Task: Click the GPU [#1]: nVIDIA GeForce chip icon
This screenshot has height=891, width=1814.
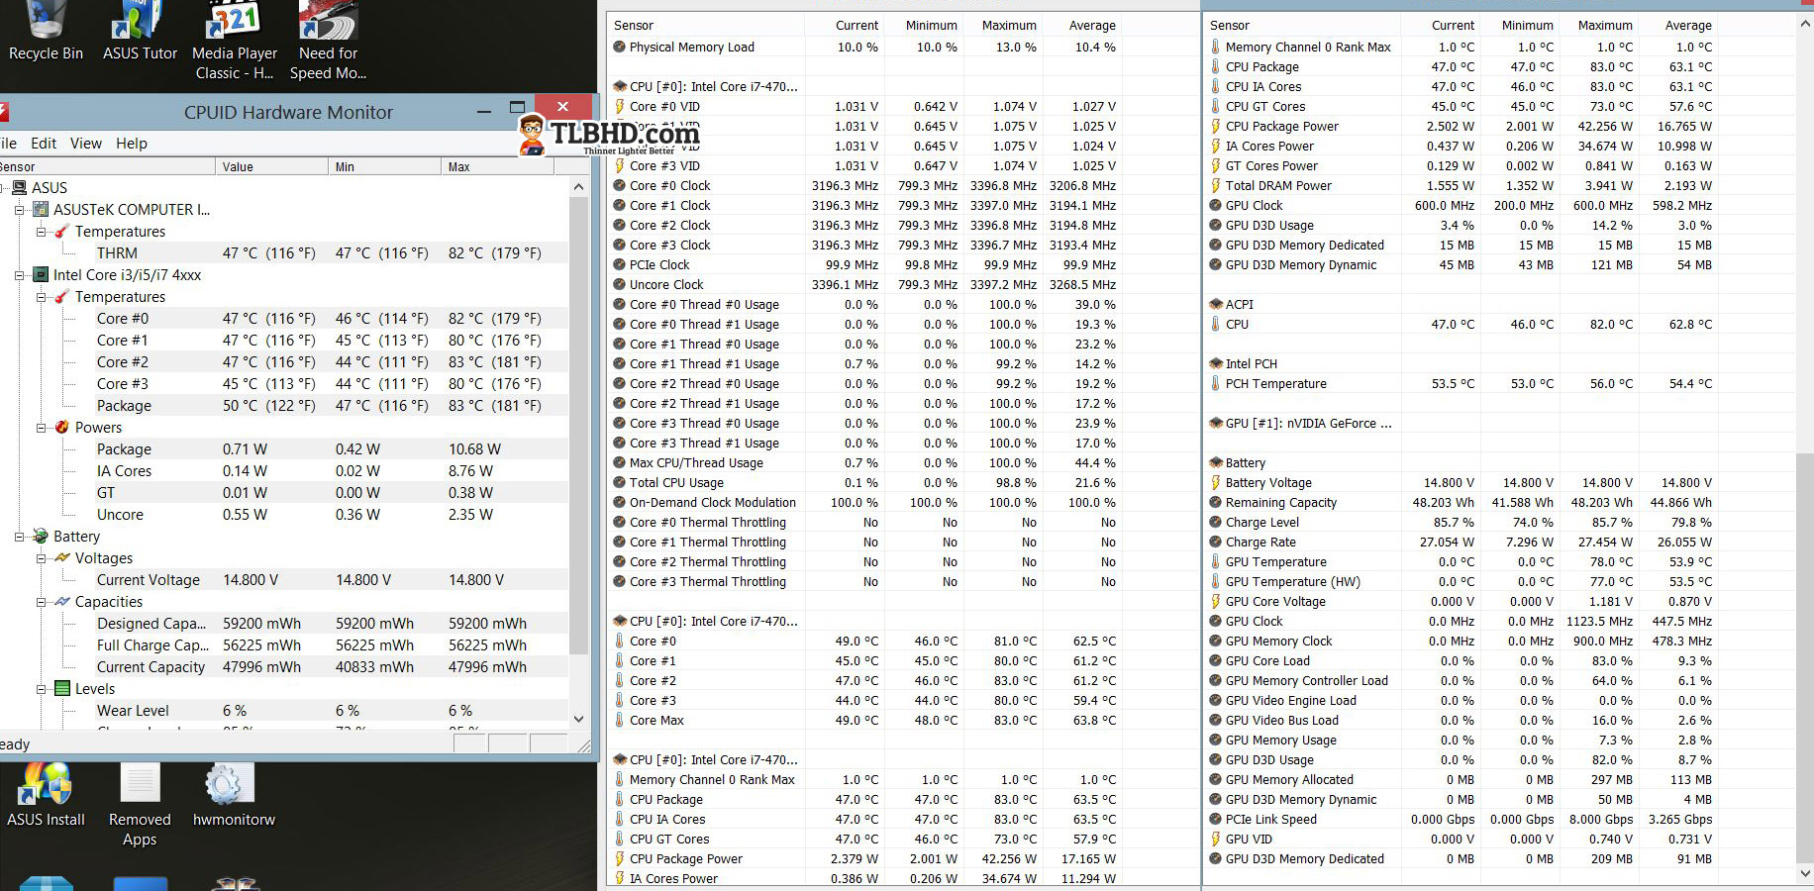Action: (1216, 423)
